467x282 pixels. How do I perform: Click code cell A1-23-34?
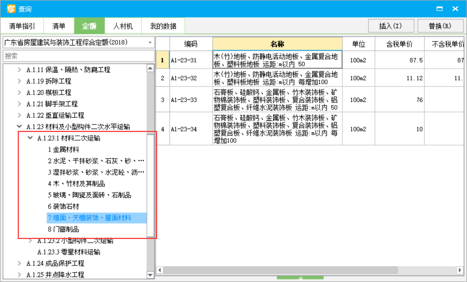pos(191,129)
